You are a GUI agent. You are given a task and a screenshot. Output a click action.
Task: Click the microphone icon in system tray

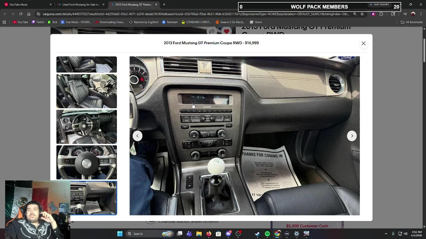(393, 234)
